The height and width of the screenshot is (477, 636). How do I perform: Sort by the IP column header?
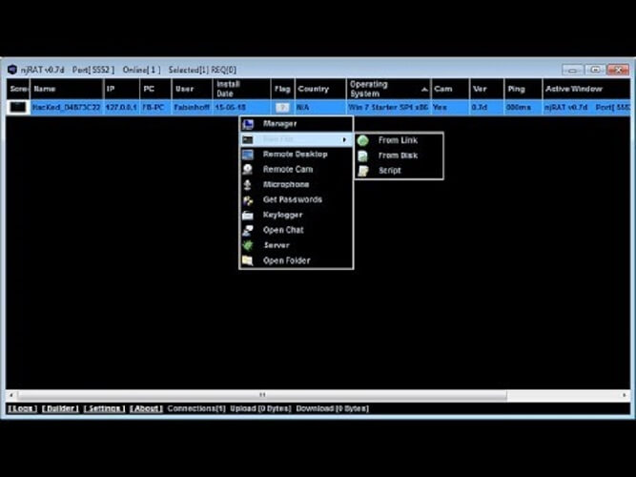[x=122, y=89]
